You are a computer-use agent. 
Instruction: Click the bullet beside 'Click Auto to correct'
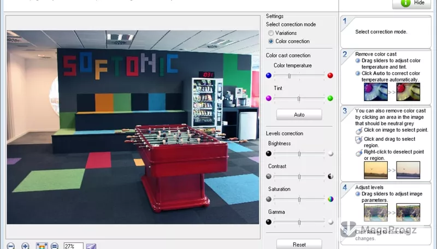[x=358, y=74]
